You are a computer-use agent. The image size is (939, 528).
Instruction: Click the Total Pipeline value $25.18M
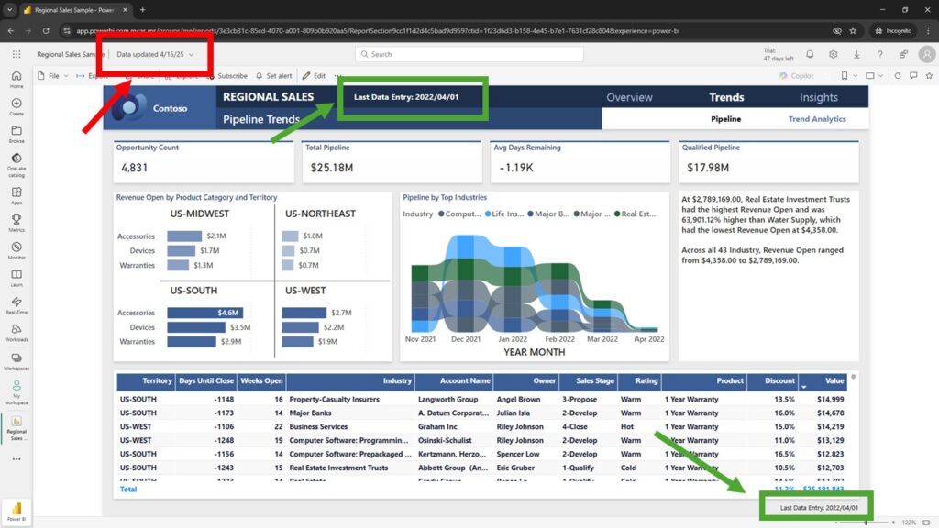pyautogui.click(x=332, y=168)
